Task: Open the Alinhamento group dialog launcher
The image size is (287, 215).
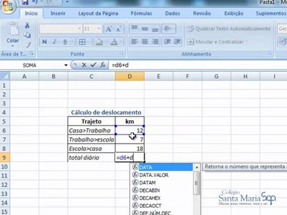Action: click(270, 54)
